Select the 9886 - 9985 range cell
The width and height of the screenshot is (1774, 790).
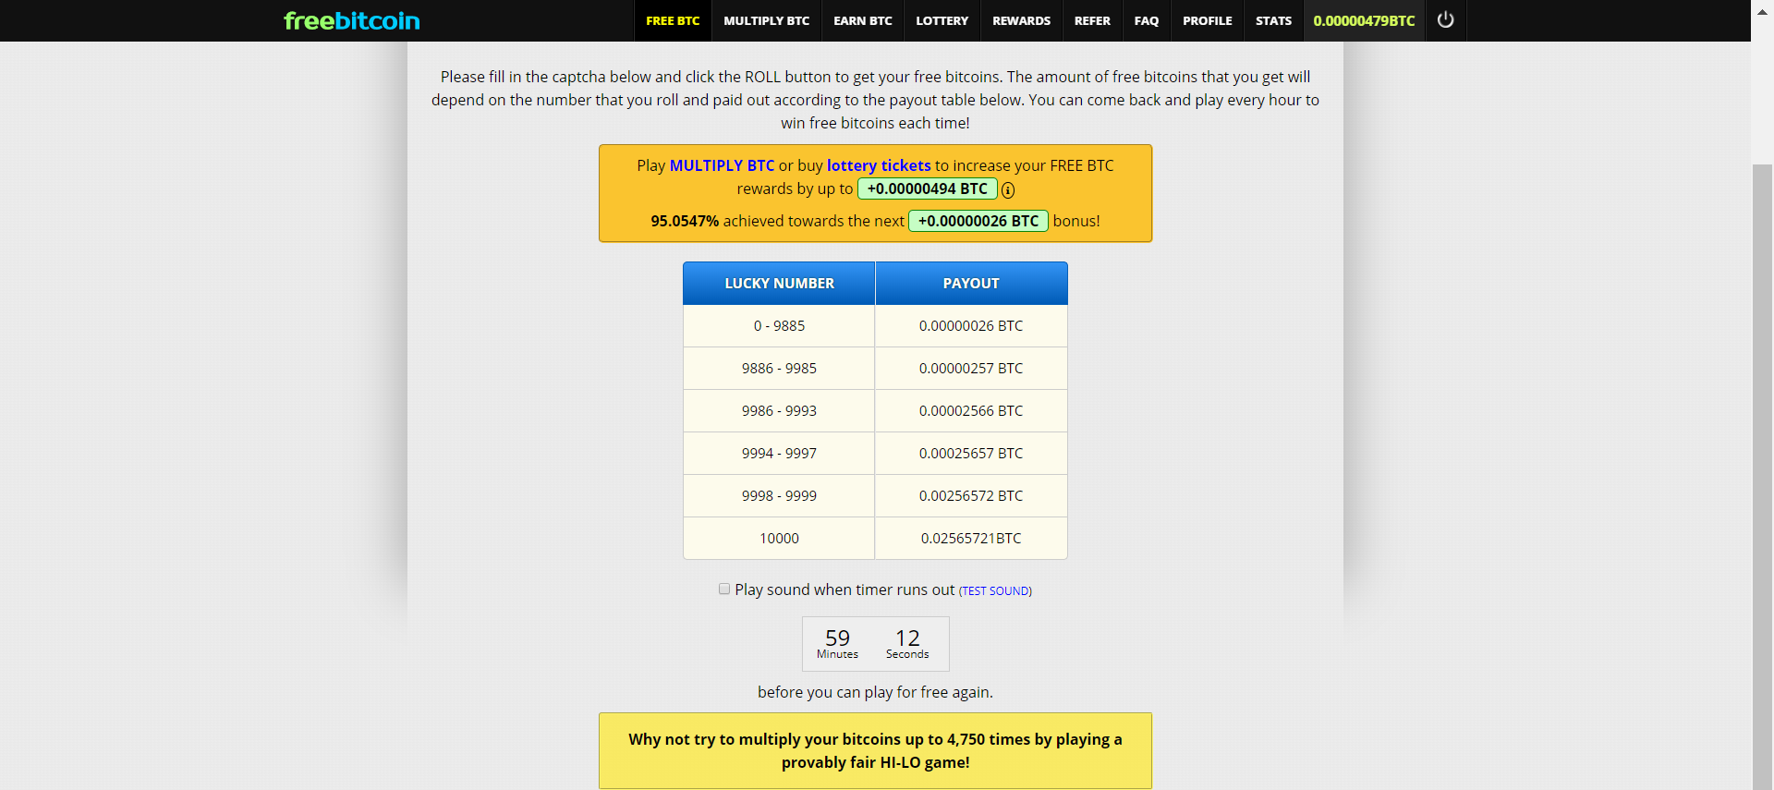[779, 369]
